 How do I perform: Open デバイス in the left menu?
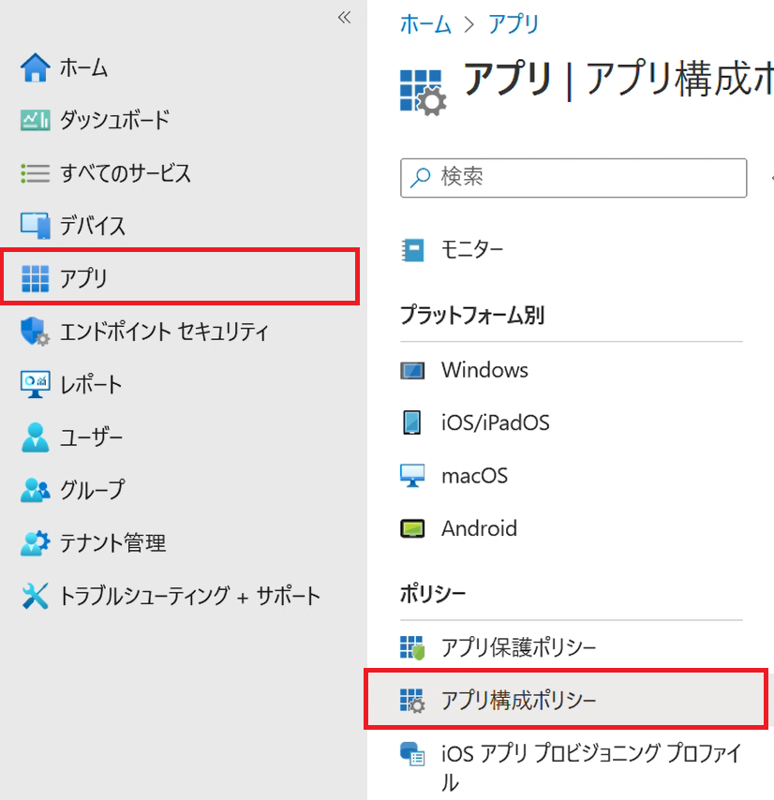tap(93, 226)
